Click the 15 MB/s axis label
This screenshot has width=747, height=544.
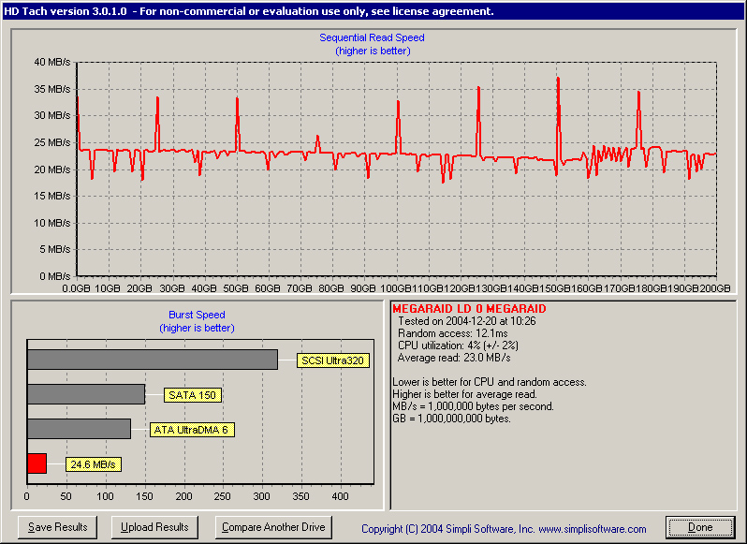(x=51, y=196)
